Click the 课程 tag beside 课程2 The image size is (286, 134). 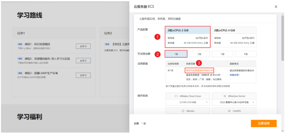point(20,59)
